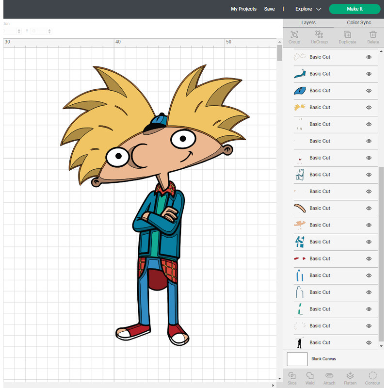The width and height of the screenshot is (388, 388).
Task: Toggle visibility of the bottom Basic Cut layer
Action: pos(369,342)
